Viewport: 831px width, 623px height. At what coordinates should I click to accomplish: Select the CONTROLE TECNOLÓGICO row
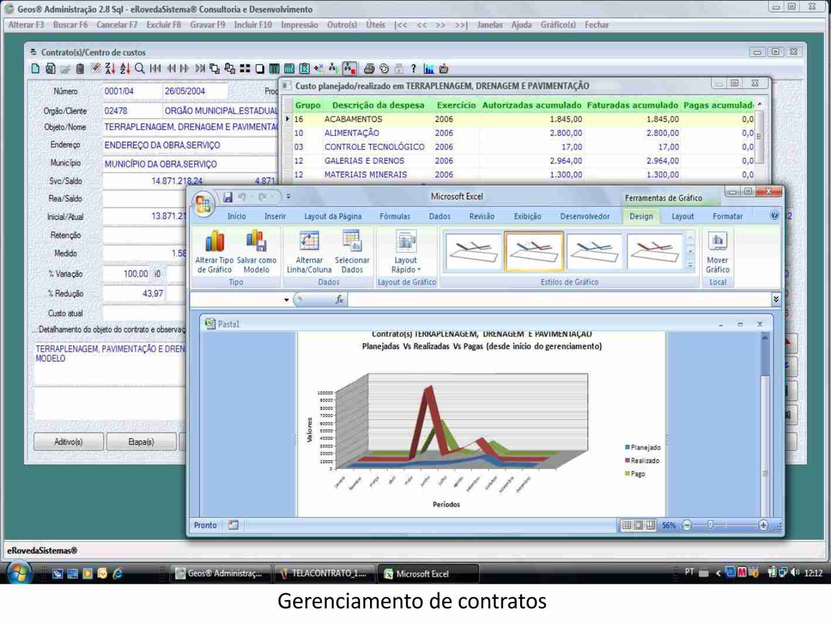[522, 147]
